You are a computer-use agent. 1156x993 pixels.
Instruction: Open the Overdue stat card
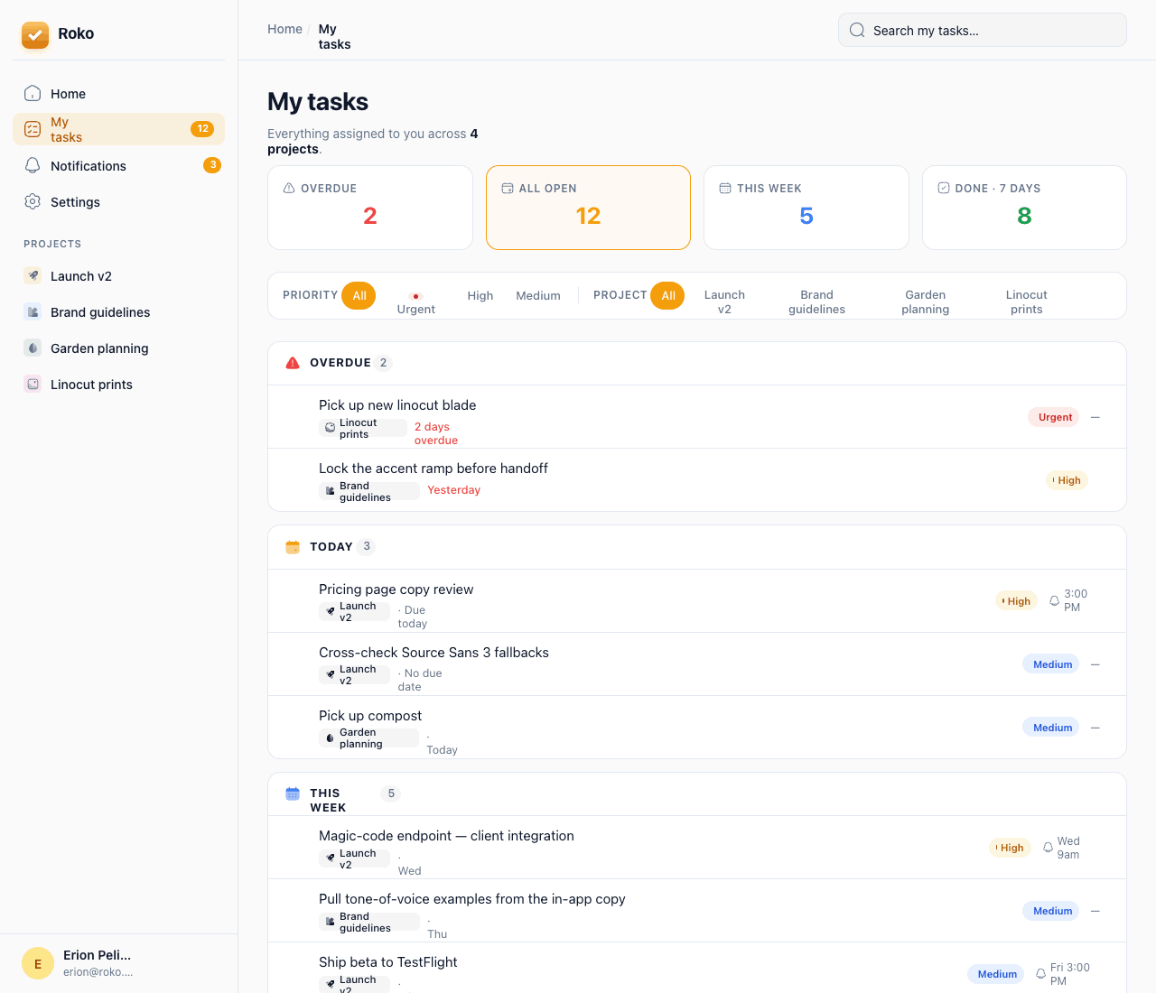(x=370, y=208)
